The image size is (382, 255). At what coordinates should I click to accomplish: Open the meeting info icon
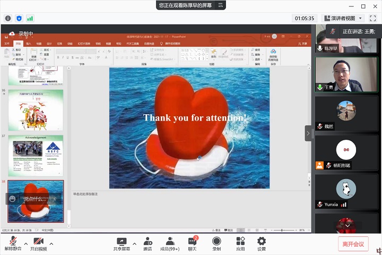8,18
